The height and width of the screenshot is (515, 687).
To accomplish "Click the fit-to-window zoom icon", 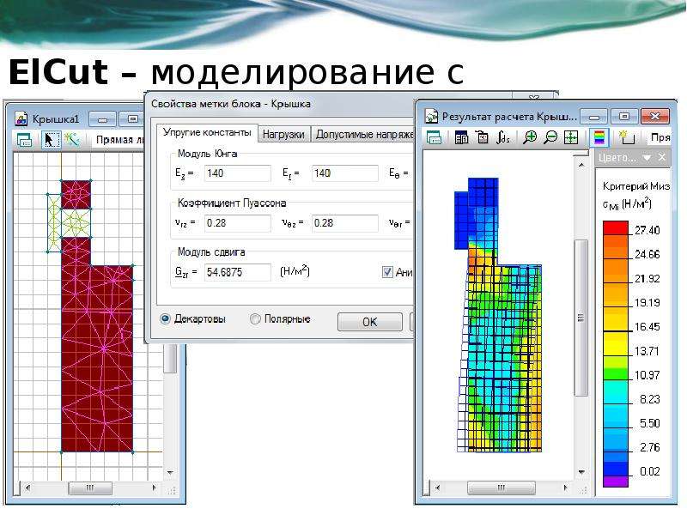I will pos(571,138).
